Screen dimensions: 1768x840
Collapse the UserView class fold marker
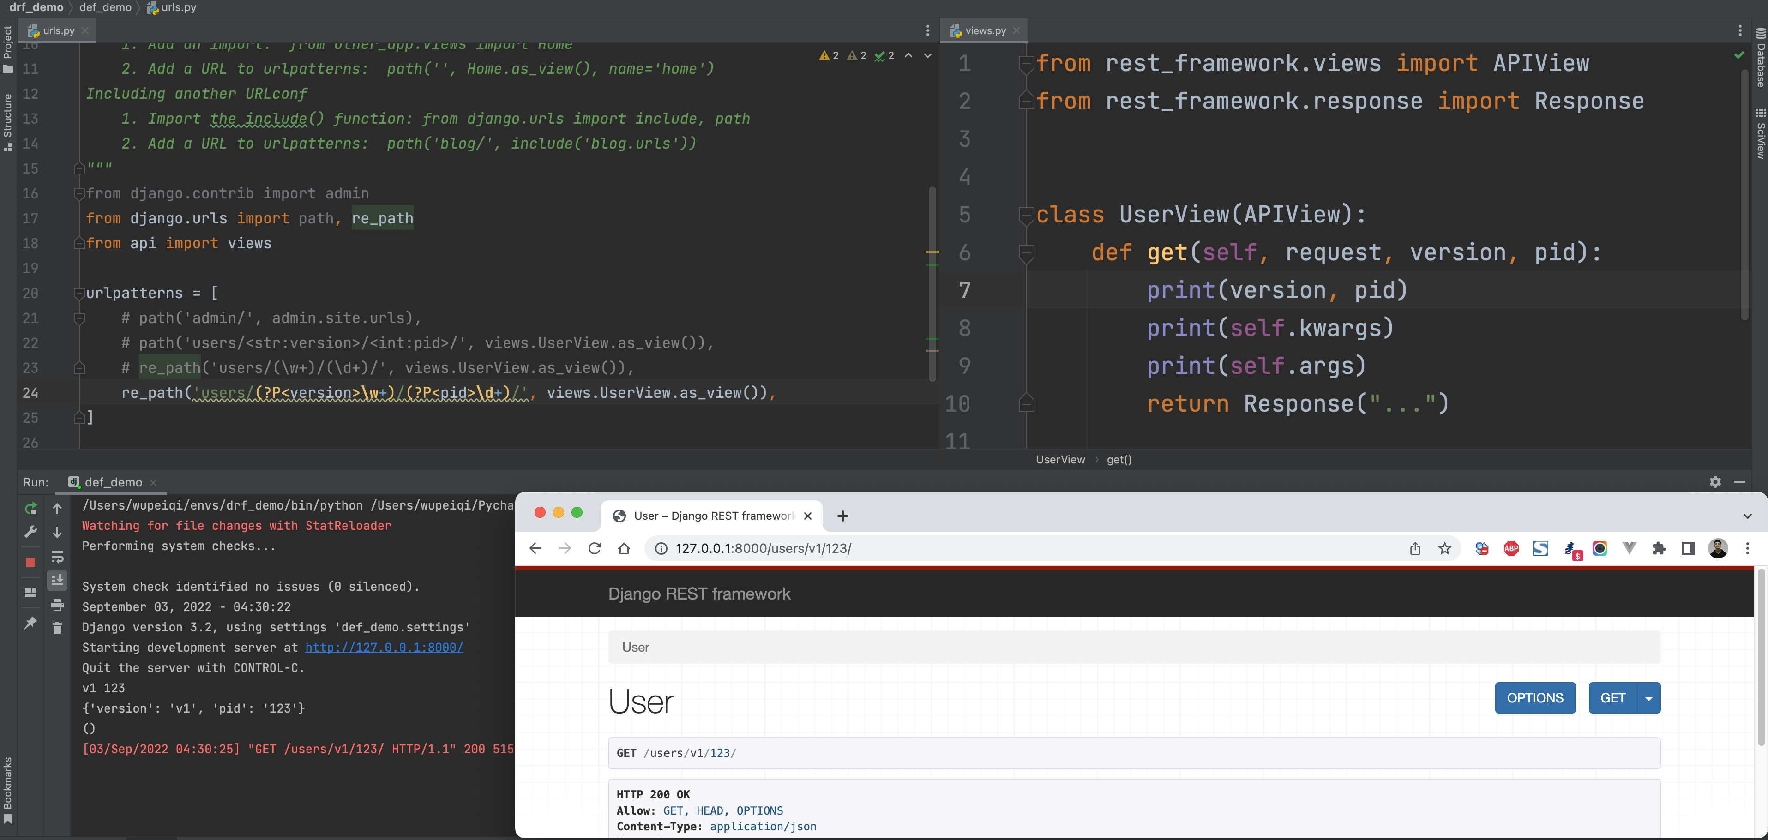pos(1026,216)
